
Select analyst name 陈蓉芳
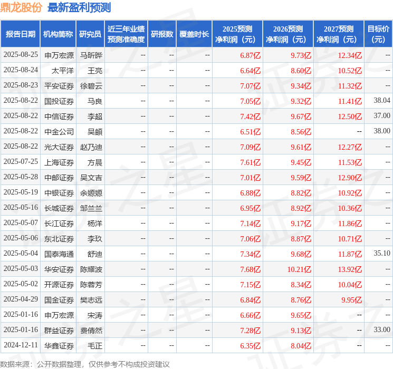[x=91, y=285]
